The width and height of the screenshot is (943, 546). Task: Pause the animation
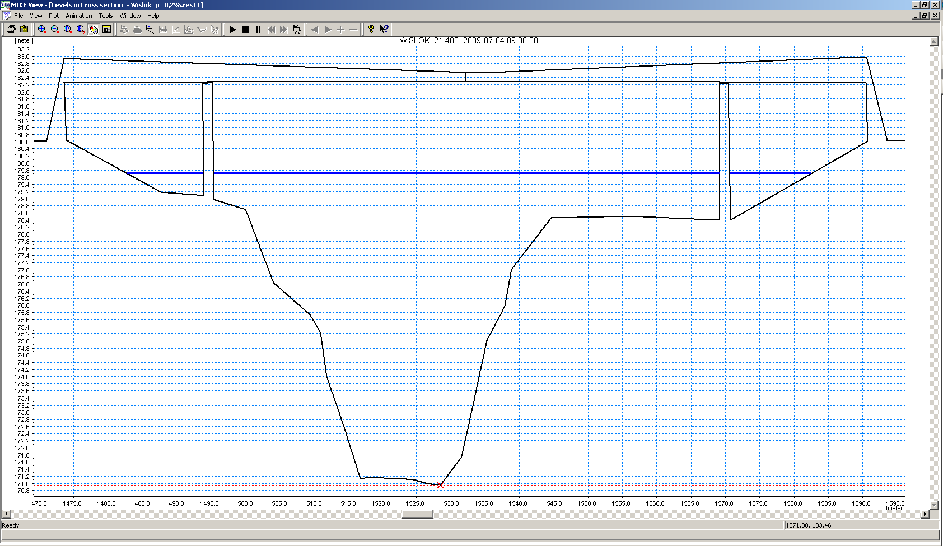point(258,29)
